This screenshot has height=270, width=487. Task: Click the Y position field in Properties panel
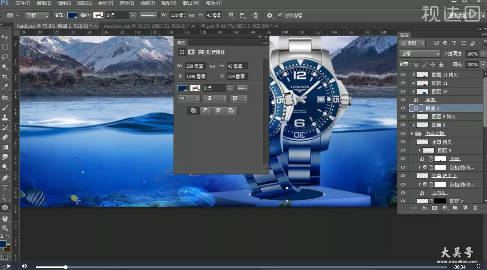coord(237,77)
